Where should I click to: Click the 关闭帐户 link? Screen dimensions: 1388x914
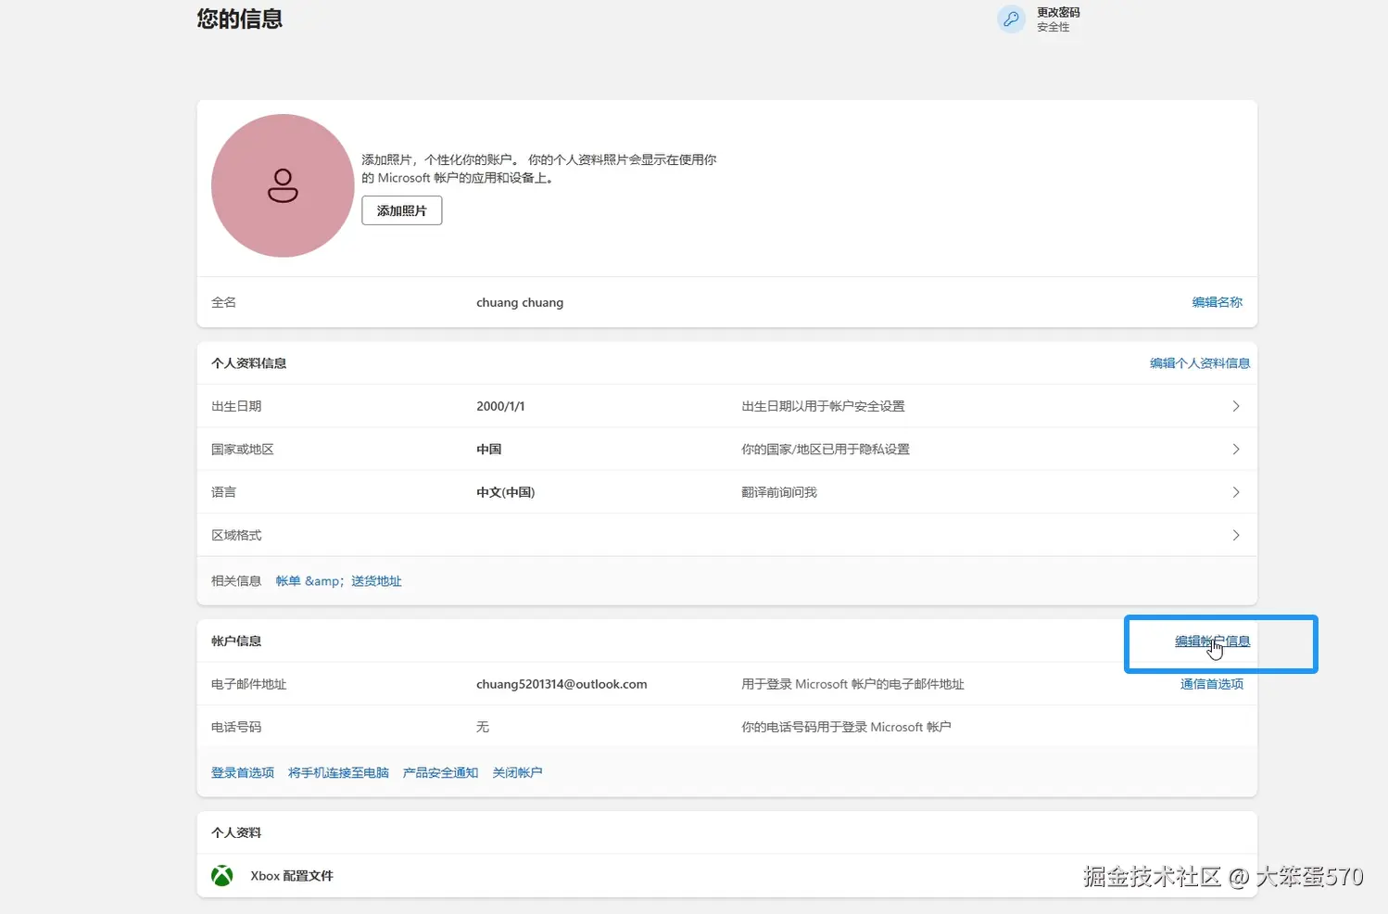pos(517,773)
